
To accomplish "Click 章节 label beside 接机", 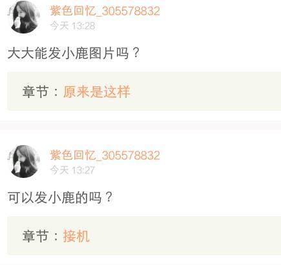I will pos(35,236).
